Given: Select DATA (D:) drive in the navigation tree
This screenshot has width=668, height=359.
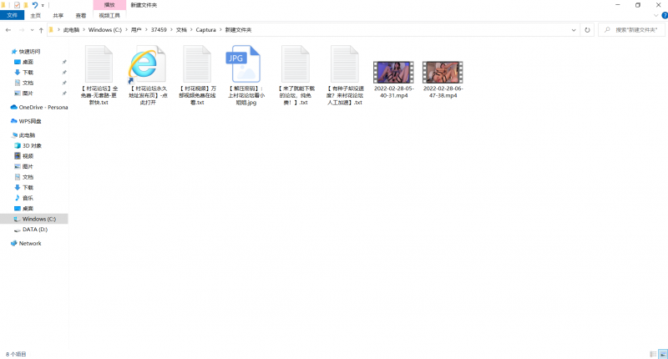Looking at the screenshot, I should point(34,229).
